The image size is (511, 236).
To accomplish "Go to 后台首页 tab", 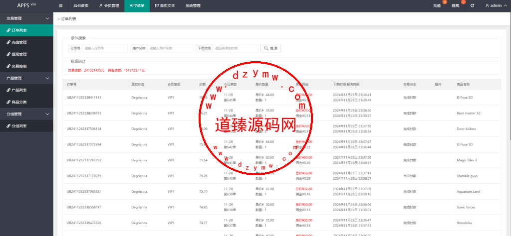I will 81,5.
